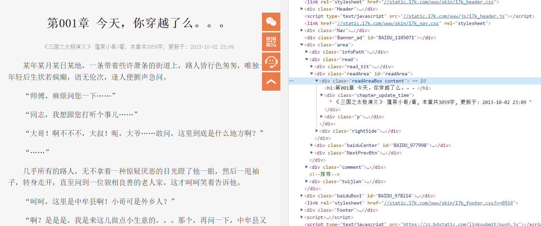This screenshot has height=226, width=541.
Task: Click the chapter info line with 2013-10-02 23:09
Action: (x=138, y=47)
